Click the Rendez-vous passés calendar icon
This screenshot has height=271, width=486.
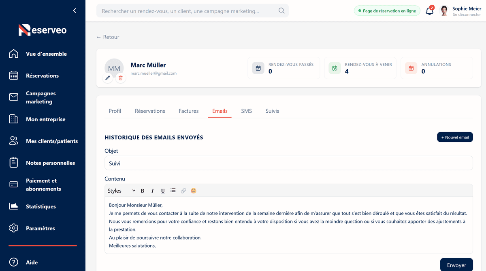pyautogui.click(x=258, y=68)
